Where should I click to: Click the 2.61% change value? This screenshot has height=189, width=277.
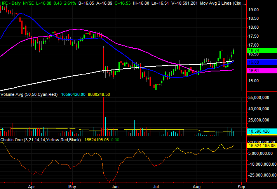(70, 3)
